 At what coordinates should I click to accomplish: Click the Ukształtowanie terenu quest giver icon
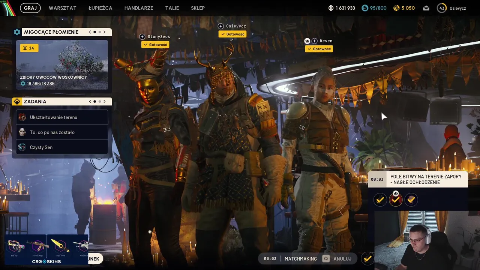pyautogui.click(x=22, y=117)
